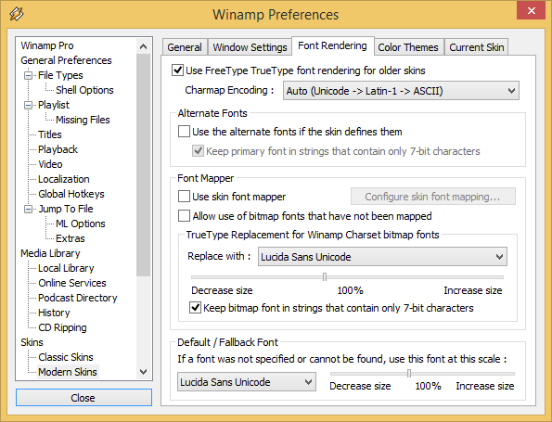Click the fallback font scale slider thumb
Viewport: 552px width, 422px height.
click(409, 373)
